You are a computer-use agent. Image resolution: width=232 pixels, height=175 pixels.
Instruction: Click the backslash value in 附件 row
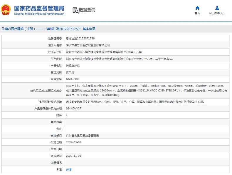(x=67, y=115)
